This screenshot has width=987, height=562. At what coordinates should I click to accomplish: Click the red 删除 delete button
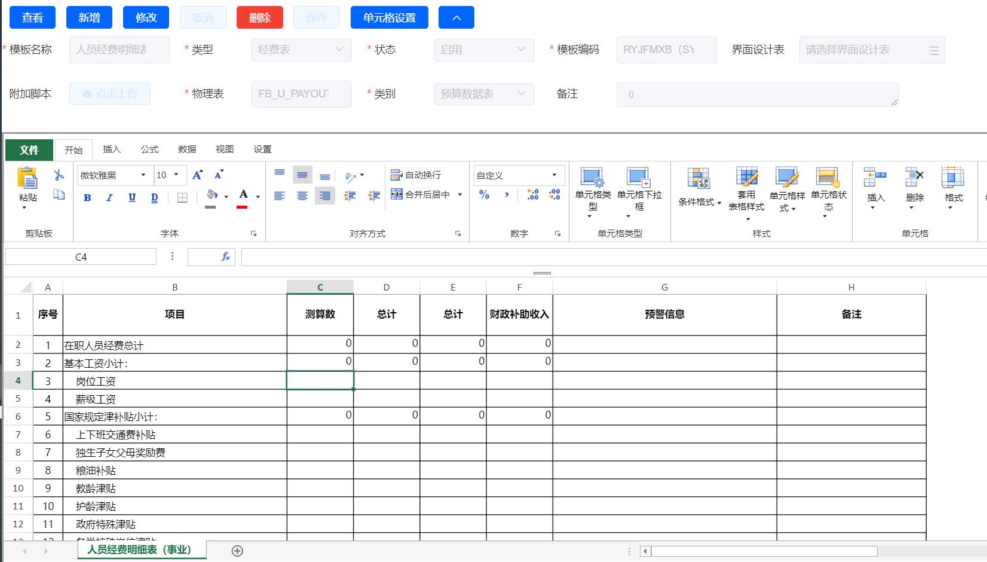pyautogui.click(x=259, y=17)
